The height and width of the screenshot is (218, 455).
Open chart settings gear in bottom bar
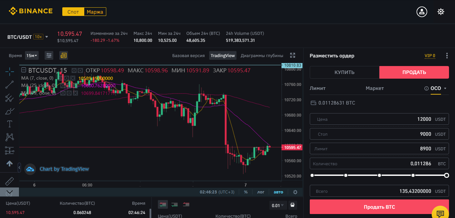pyautogui.click(x=295, y=192)
